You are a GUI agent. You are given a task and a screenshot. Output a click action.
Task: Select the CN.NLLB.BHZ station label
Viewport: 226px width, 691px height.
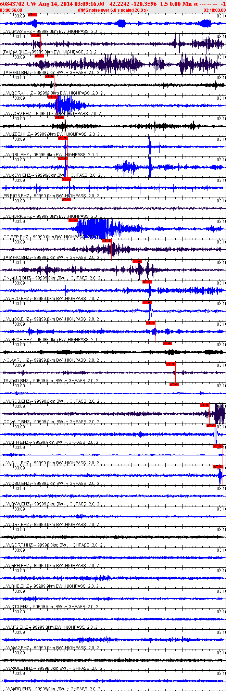17,278
